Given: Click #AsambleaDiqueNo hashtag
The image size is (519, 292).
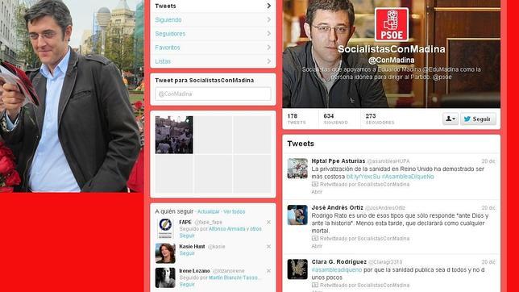Looking at the screenshot, I should 408,177.
